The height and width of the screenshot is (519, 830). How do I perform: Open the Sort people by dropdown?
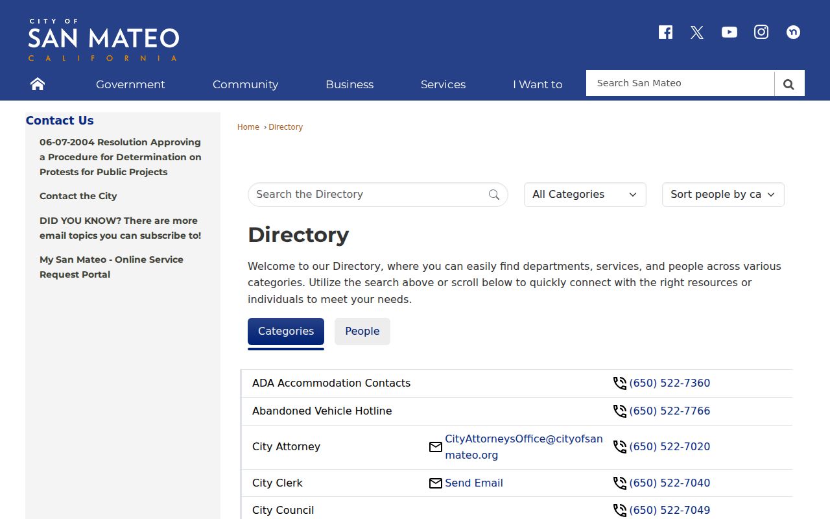[x=723, y=195]
